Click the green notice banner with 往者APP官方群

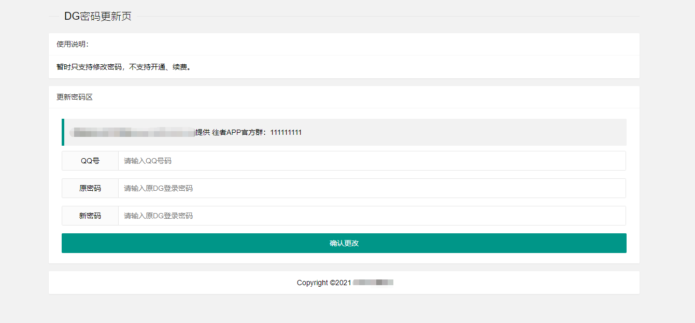(344, 132)
